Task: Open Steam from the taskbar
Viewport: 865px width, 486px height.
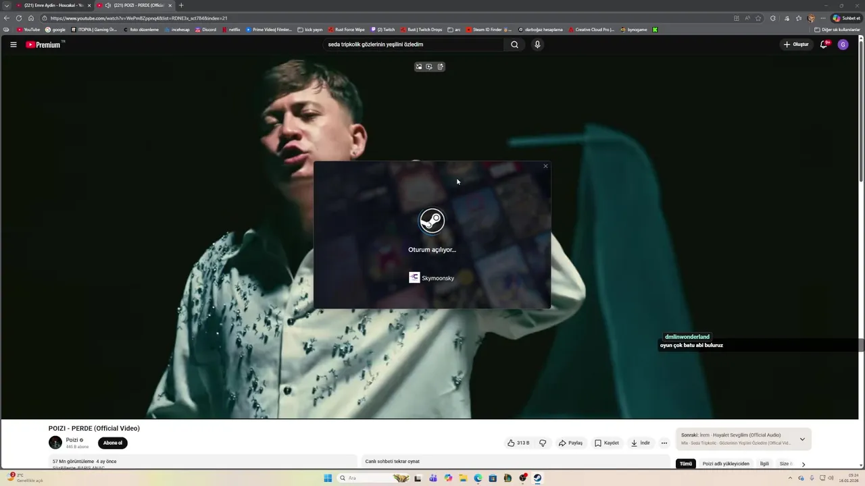Action: [537, 478]
